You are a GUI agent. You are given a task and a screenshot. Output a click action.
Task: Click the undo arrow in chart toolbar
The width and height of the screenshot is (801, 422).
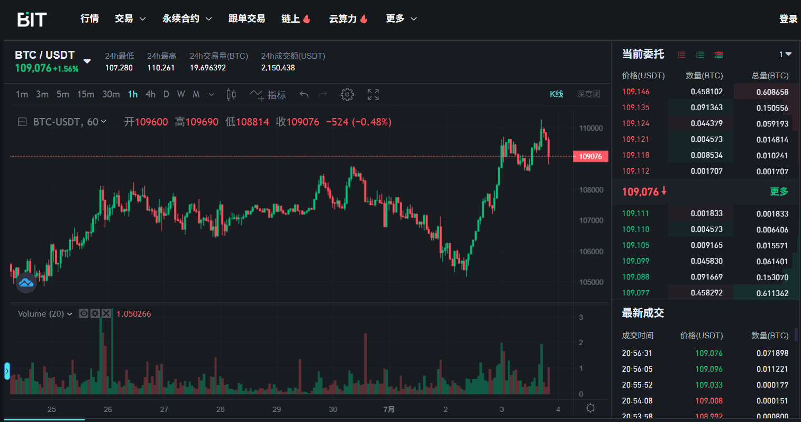(304, 95)
